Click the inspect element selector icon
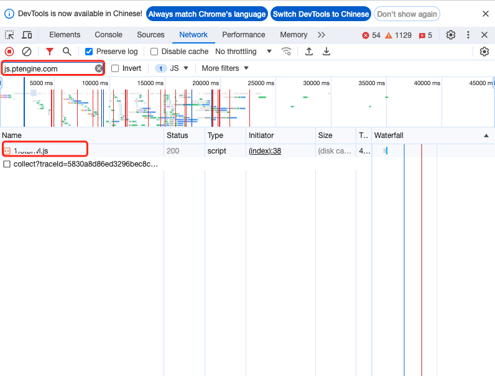The width and height of the screenshot is (495, 376). (9, 35)
